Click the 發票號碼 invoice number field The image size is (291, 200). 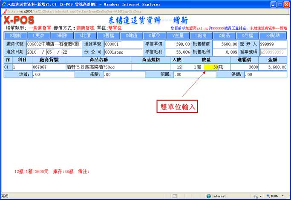272,52
